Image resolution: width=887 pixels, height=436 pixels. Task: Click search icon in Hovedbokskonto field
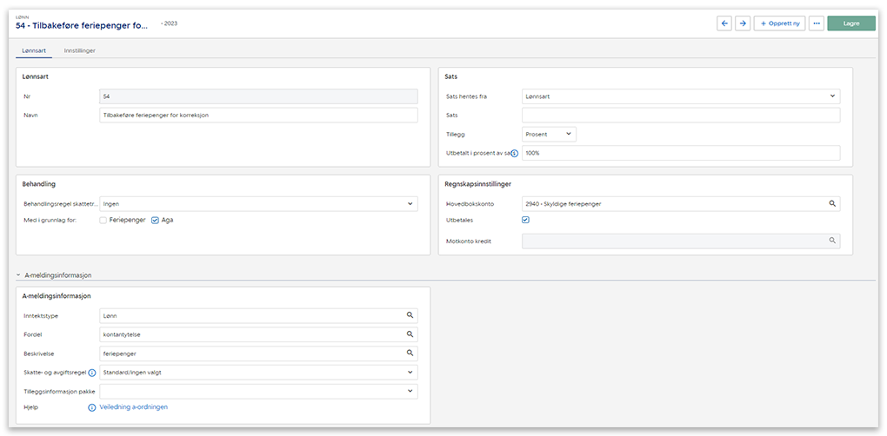click(x=832, y=203)
